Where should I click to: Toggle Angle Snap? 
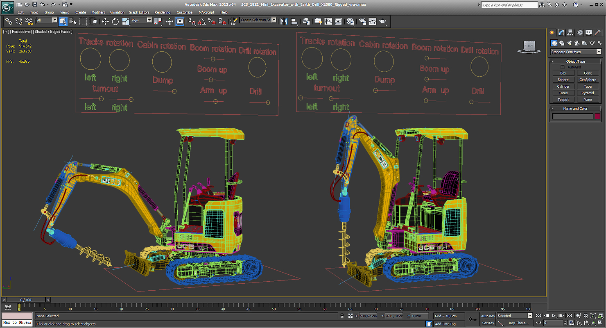click(x=202, y=21)
